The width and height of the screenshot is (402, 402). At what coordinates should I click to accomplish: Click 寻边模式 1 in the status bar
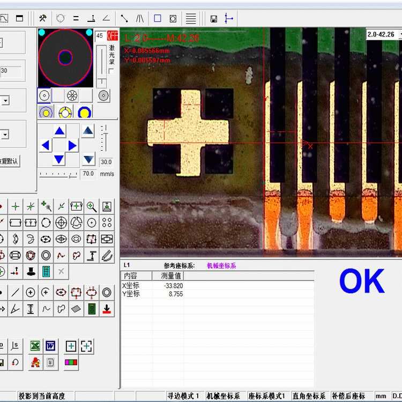(183, 396)
